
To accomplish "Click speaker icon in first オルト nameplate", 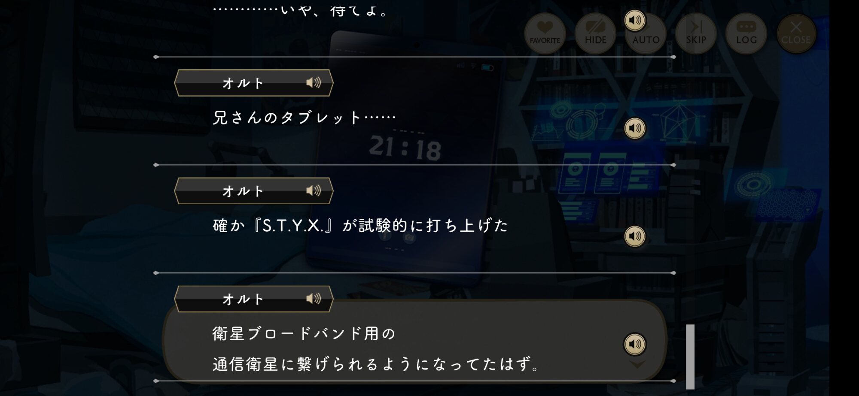I will (x=314, y=82).
